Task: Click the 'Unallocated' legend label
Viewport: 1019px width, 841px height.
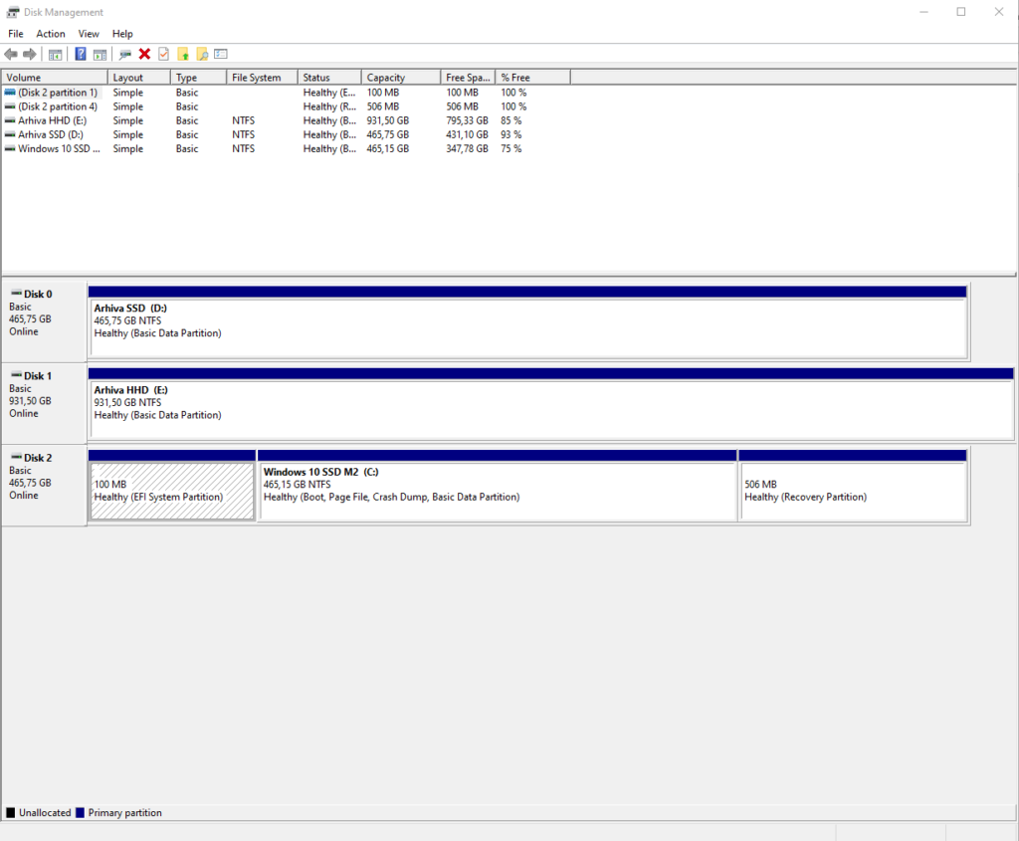Action: point(45,812)
